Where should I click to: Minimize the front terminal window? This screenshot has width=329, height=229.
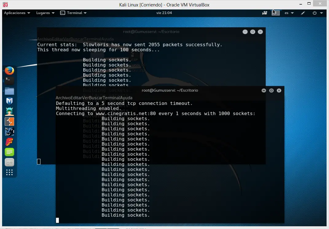(x=264, y=90)
